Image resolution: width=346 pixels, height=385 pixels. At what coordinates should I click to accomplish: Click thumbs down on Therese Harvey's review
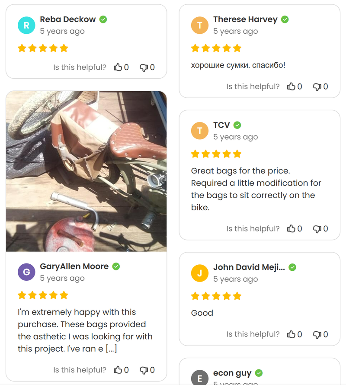pyautogui.click(x=317, y=87)
